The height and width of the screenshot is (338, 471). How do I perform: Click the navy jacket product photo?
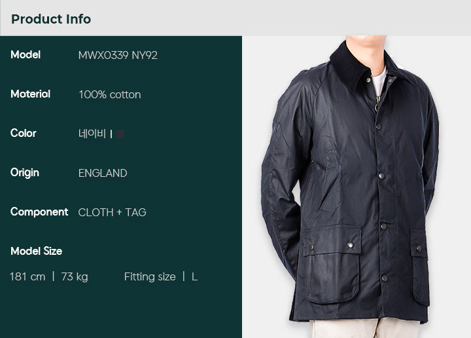coord(357,187)
